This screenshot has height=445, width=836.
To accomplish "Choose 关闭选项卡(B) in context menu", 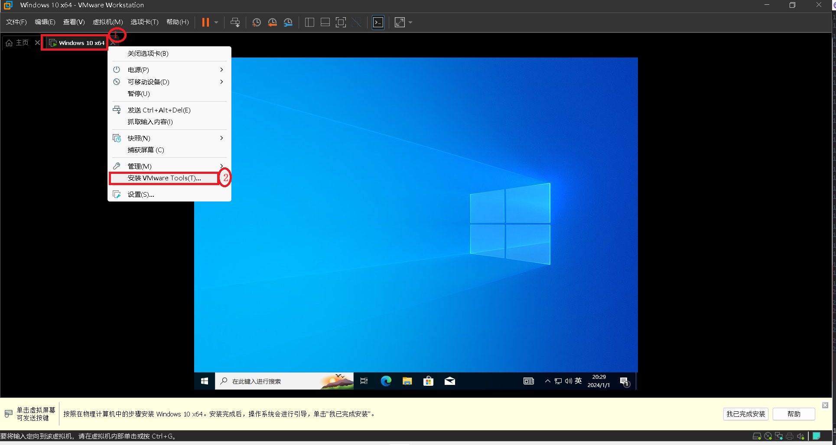I will (169, 54).
